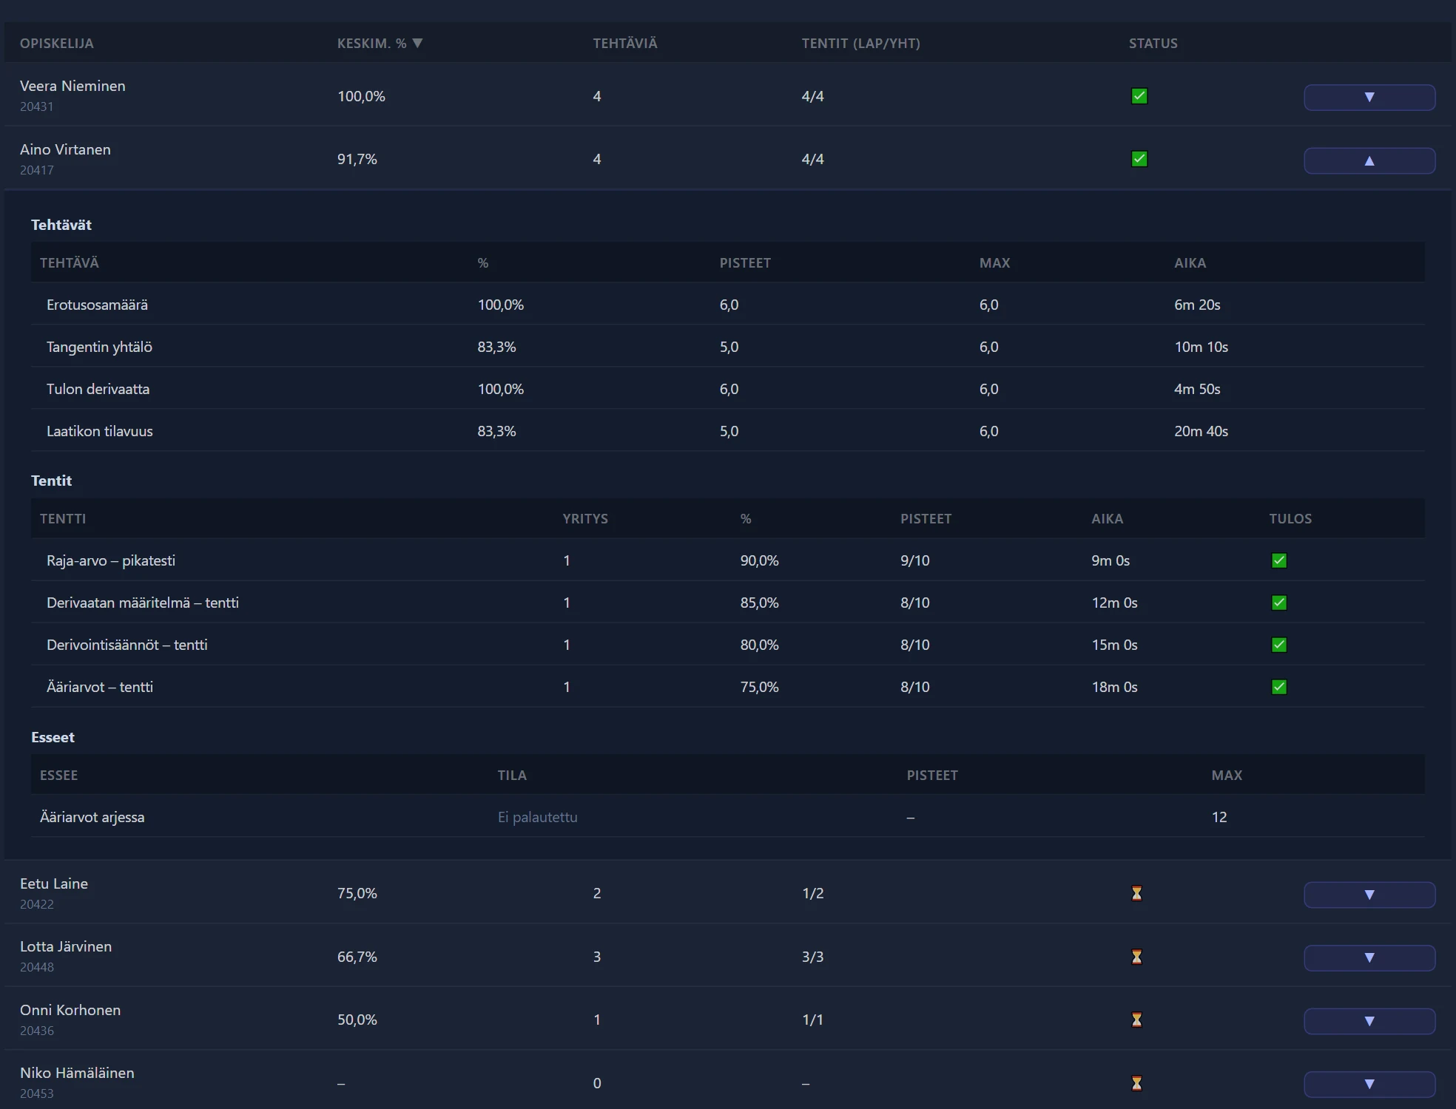Click the TEHTÄVIÄ column header
This screenshot has height=1109, width=1456.
click(x=625, y=43)
